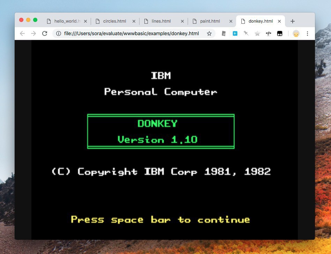Image resolution: width=331 pixels, height=254 pixels.
Task: Go back to the previous page
Action: pos(22,33)
